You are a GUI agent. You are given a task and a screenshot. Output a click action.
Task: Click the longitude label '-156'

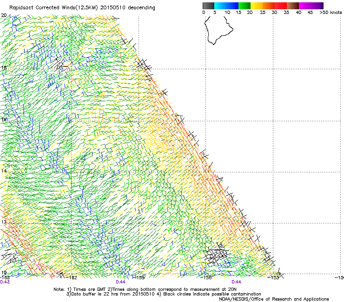click(206, 278)
